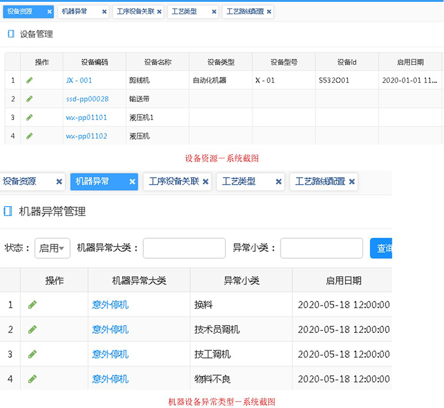Open 意外停机 link in the 技术员调机 row
Image resolution: width=444 pixels, height=408 pixels.
(x=110, y=329)
